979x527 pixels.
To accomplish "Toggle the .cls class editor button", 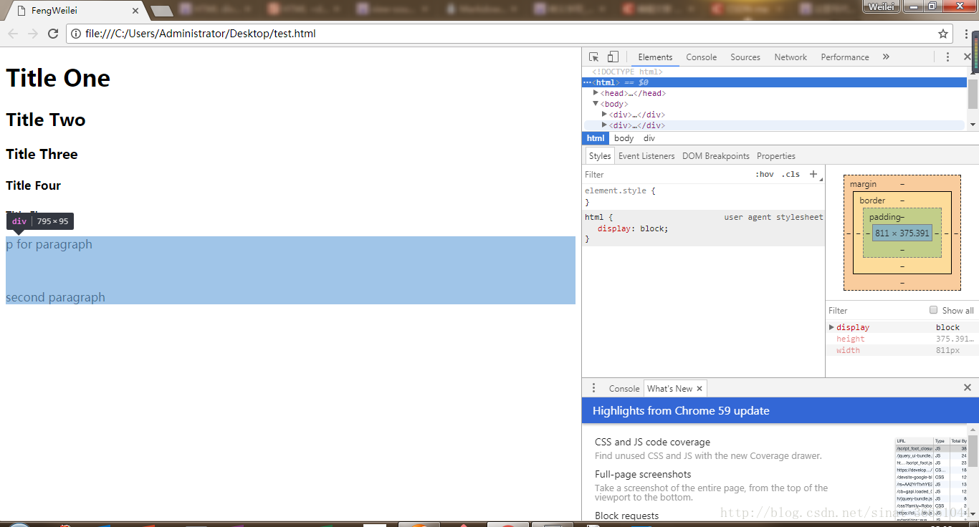I will 791,174.
